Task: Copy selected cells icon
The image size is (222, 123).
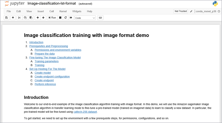Action: 25,18
